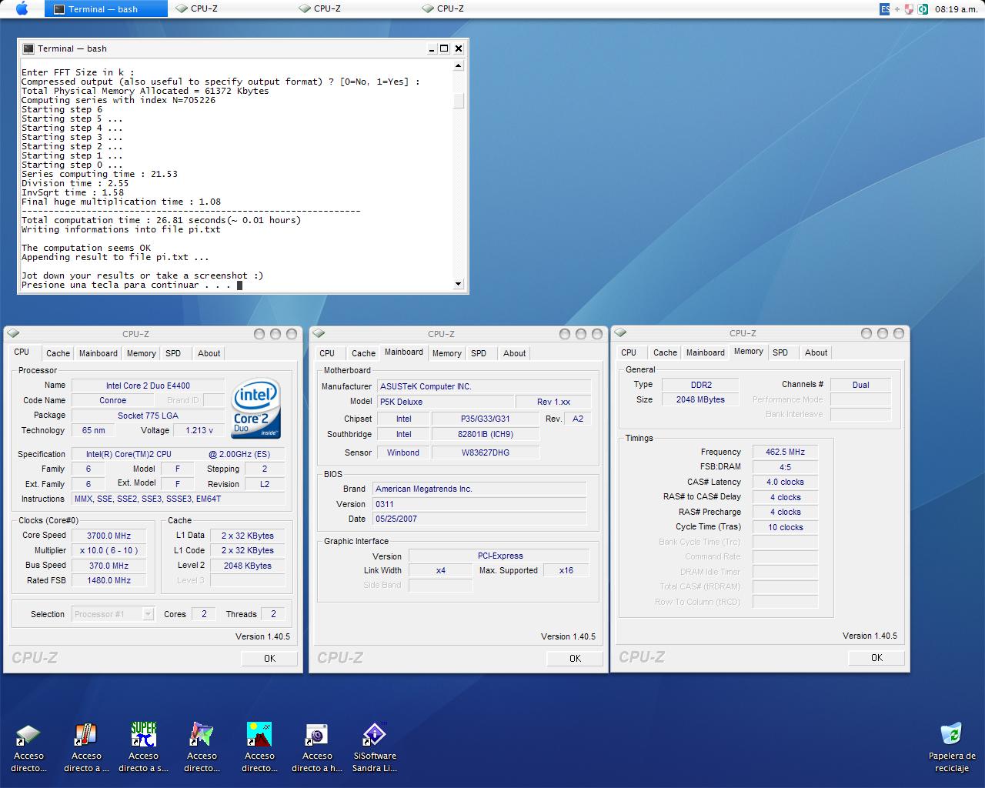
Task: Open the Super Pi desktop shortcut
Action: 143,734
